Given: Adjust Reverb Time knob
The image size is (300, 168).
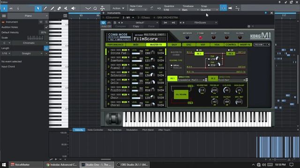Looking at the screenshot, I should point(202,90).
